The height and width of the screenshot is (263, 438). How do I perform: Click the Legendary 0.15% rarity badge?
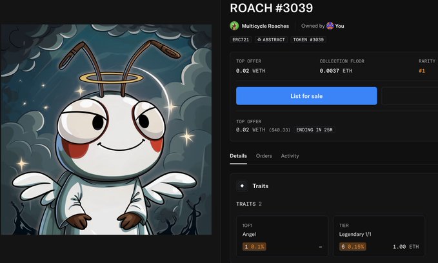[352, 246]
